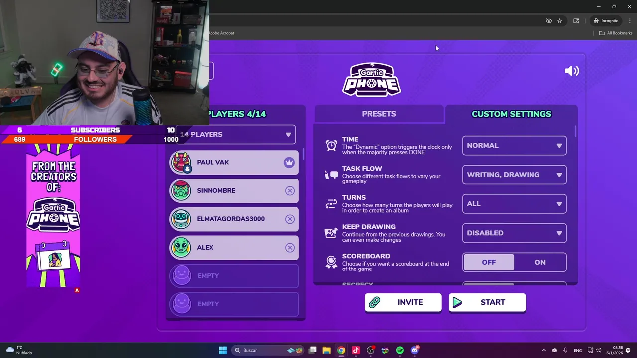Mute the game sound speaker icon
The height and width of the screenshot is (358, 637).
click(572, 71)
